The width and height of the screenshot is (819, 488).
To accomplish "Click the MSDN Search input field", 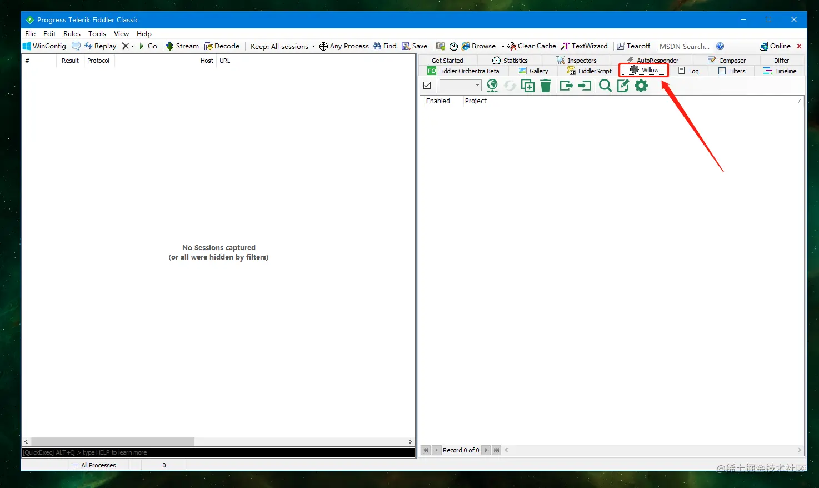I will [x=685, y=46].
